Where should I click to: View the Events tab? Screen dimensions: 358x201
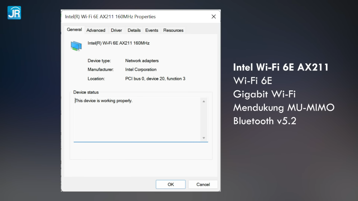(x=151, y=30)
